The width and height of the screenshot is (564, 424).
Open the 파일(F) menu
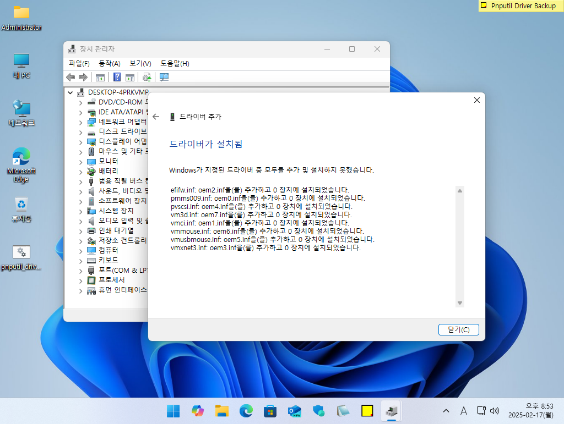coord(79,64)
